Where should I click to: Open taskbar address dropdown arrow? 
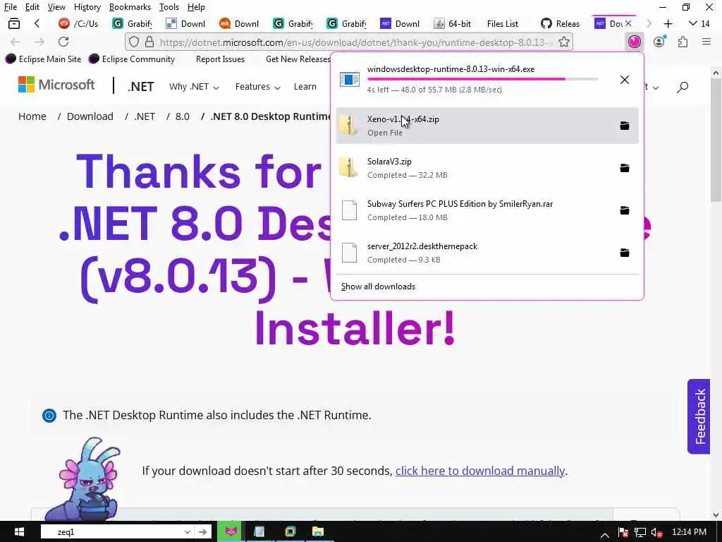pos(188,532)
